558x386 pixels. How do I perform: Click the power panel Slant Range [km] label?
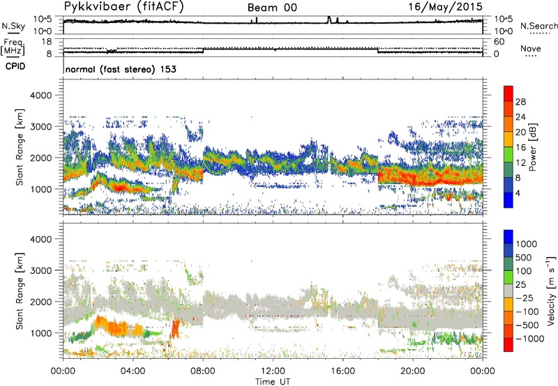point(20,147)
